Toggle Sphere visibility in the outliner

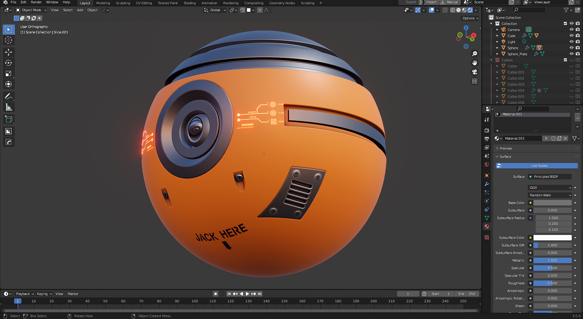[x=572, y=48]
